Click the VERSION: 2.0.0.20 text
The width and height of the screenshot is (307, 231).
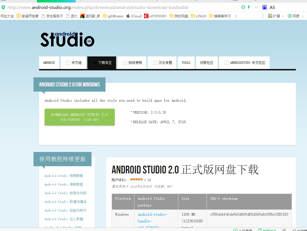[x=150, y=113]
